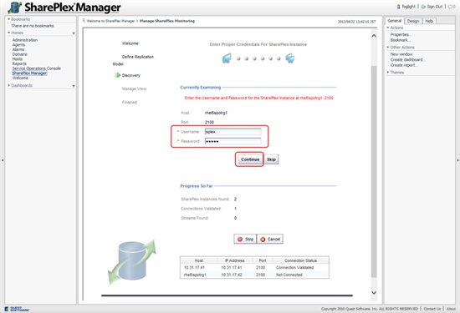Click the Not Connected status cell
Screen dimensions: 460x313
[289, 275]
